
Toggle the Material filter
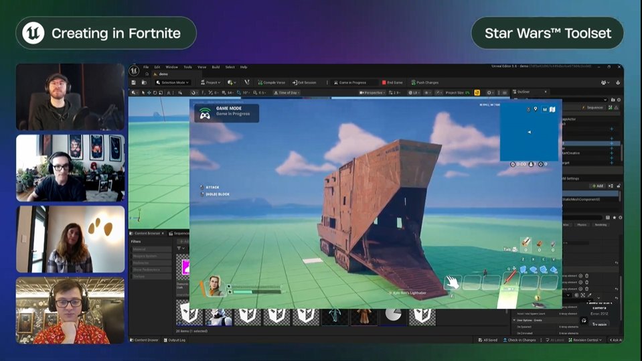point(151,249)
